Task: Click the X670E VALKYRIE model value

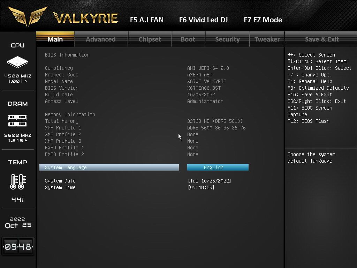Action: pyautogui.click(x=206, y=81)
